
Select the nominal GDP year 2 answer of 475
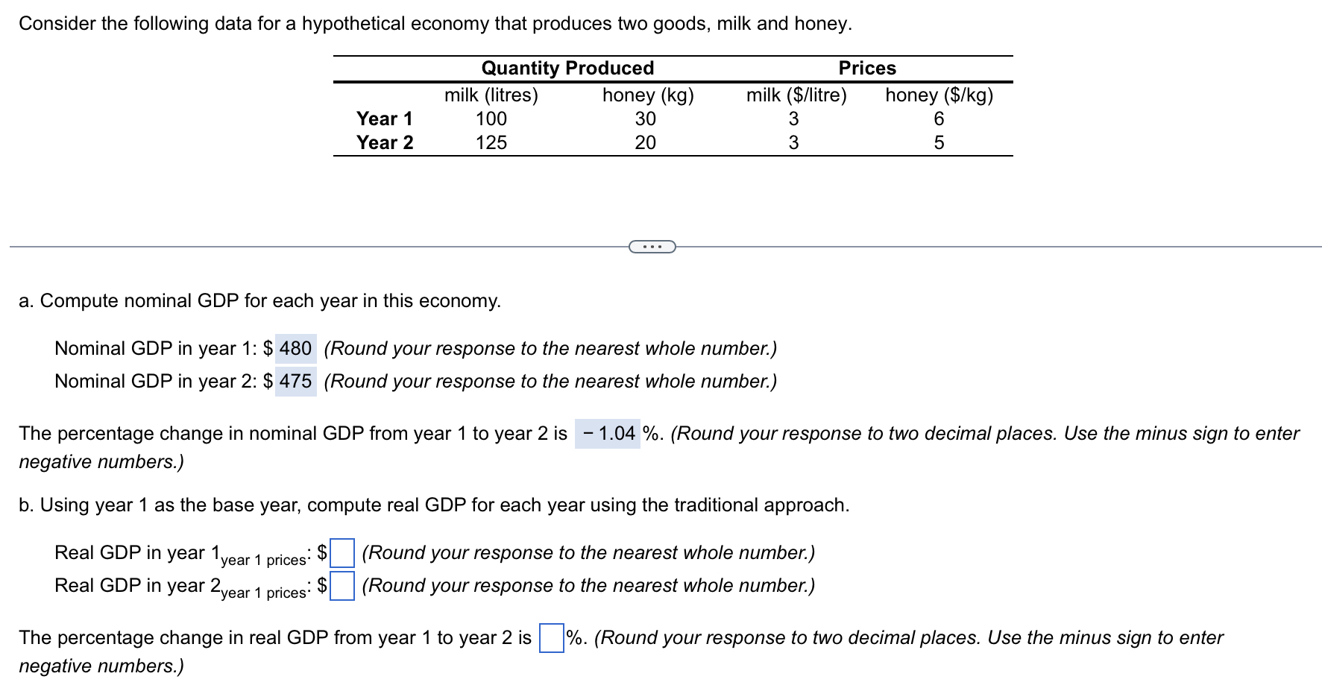(295, 381)
